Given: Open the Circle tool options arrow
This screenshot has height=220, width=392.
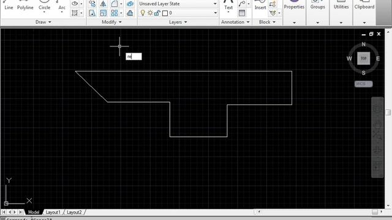Looking at the screenshot, I should (x=44, y=12).
